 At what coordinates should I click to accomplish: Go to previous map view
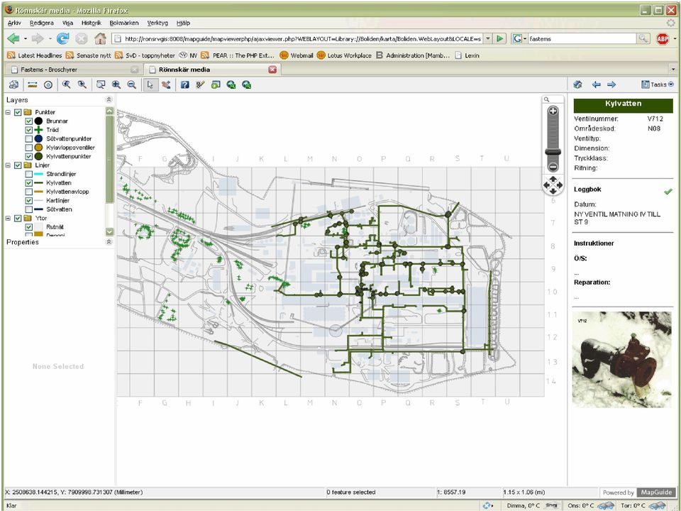(x=67, y=84)
